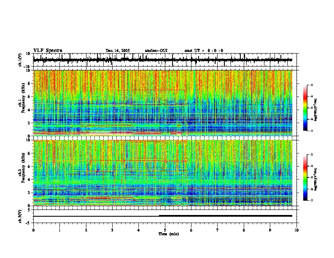Click tick label "8" on Time axis
This screenshot has height=258, width=334.
pos(244,230)
